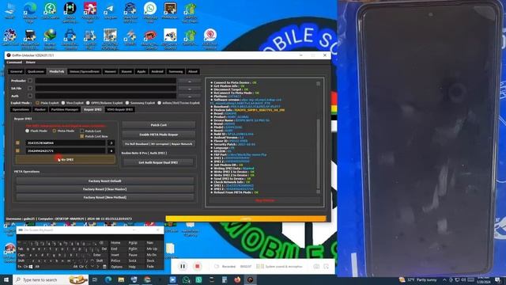
Task: Switch to the Unisoc/Spreadtrum tab
Action: 85,71
